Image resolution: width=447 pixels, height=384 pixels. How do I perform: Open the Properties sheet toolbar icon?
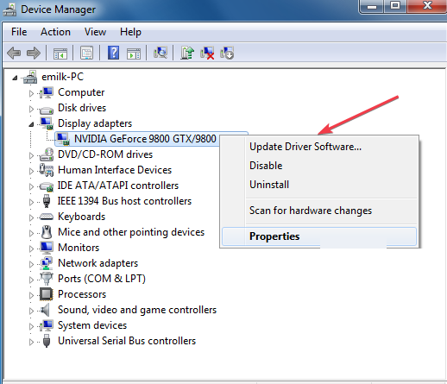click(x=86, y=53)
